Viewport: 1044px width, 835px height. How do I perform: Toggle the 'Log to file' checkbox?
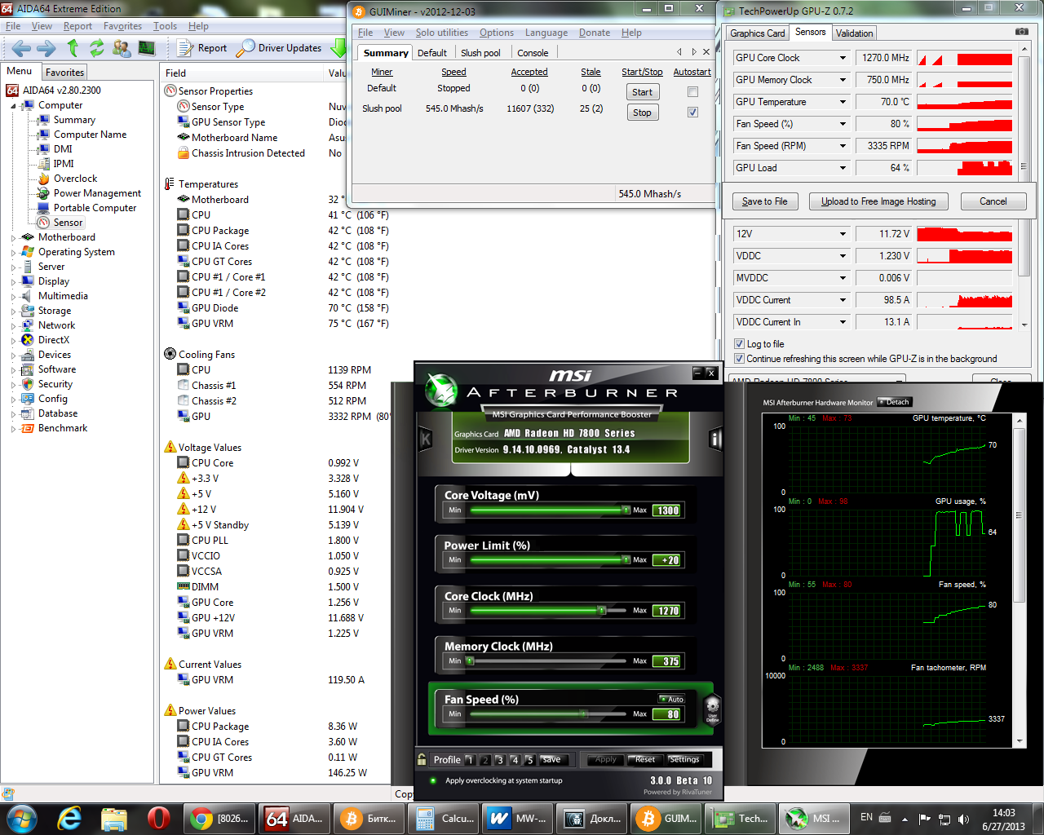pos(739,344)
